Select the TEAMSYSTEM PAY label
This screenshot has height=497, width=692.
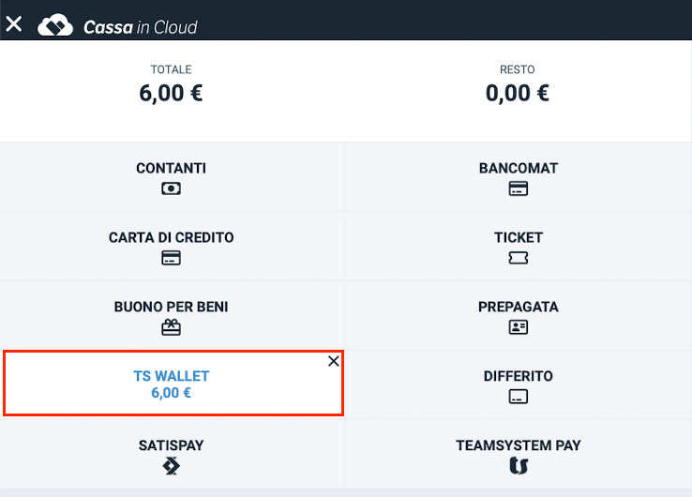(518, 445)
